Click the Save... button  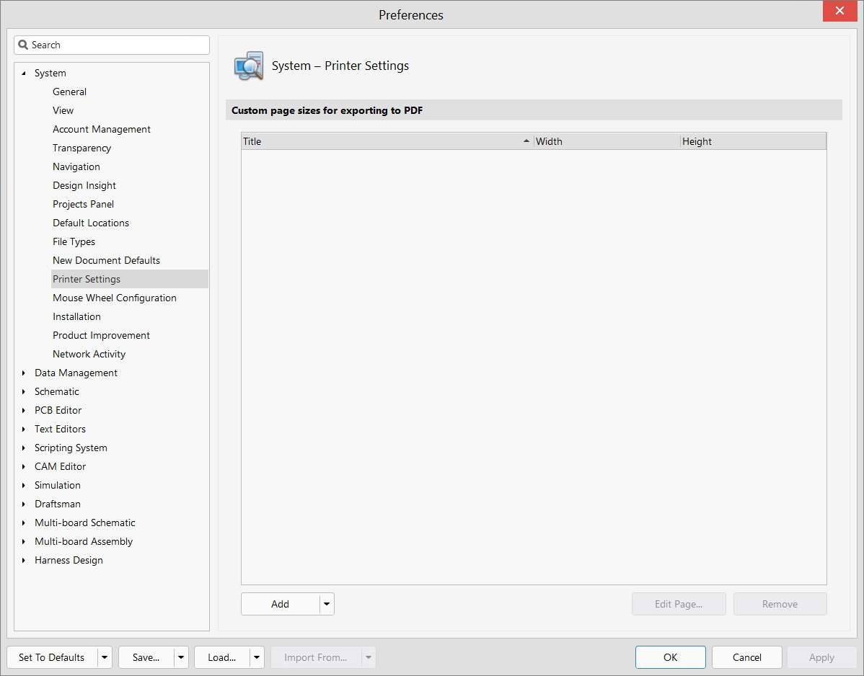click(146, 657)
